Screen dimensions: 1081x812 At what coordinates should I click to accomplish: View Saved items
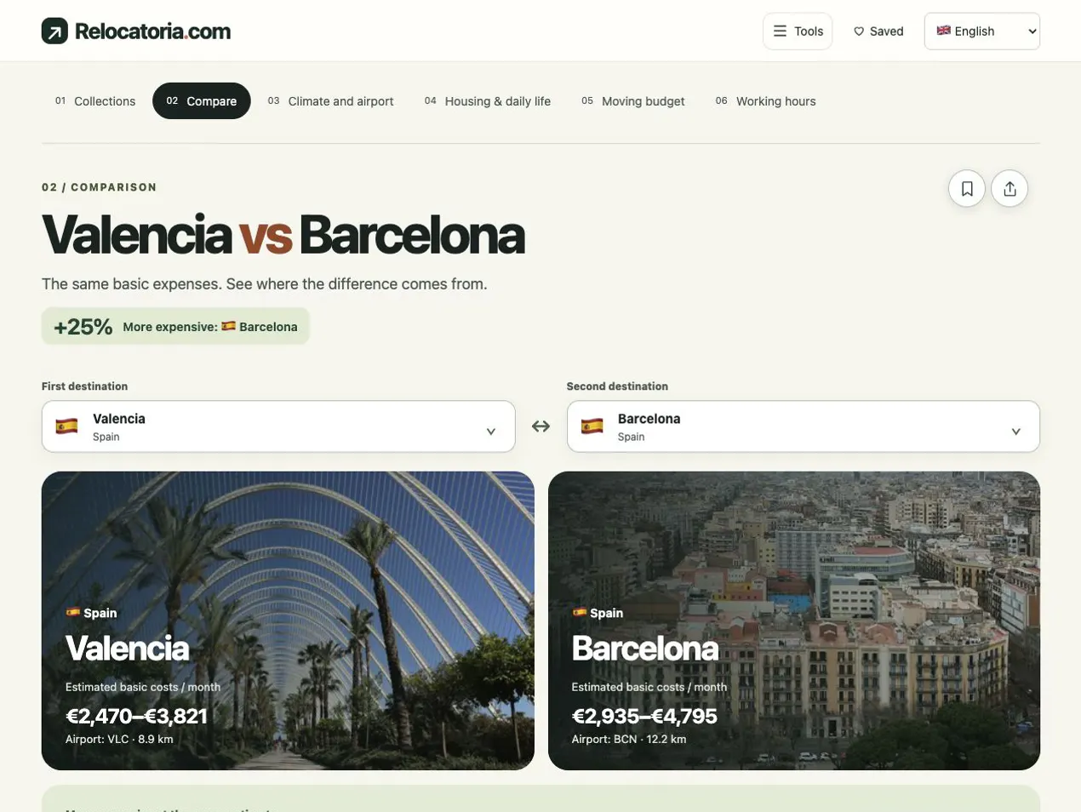tap(878, 31)
